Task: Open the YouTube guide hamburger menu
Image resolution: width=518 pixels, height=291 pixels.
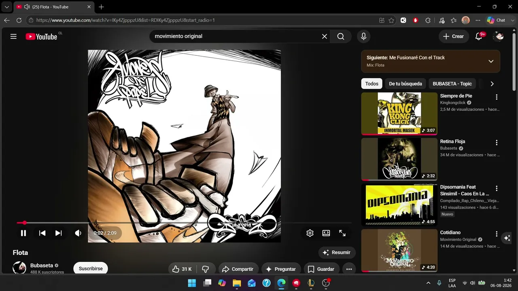Action: tap(13, 36)
